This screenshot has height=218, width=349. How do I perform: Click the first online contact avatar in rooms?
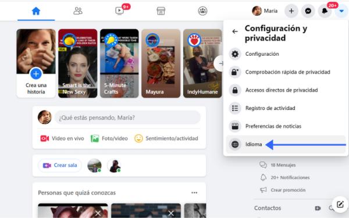(94, 166)
